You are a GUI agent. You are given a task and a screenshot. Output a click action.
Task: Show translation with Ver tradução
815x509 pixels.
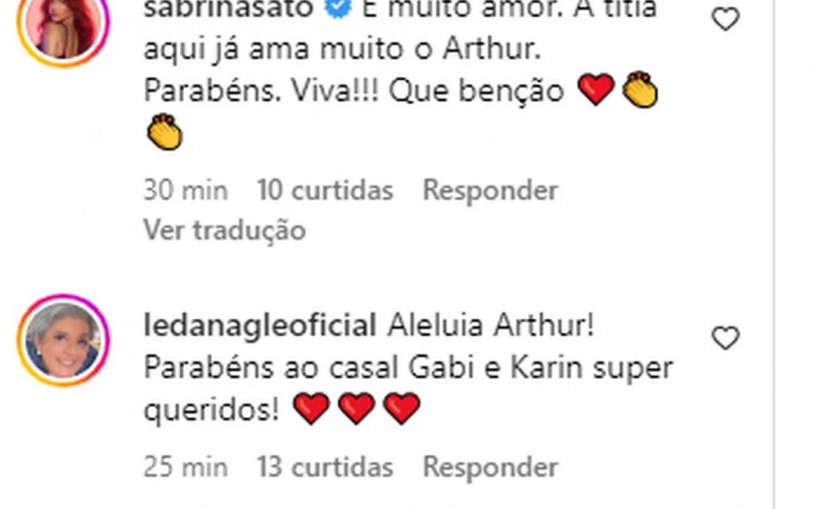point(225,231)
